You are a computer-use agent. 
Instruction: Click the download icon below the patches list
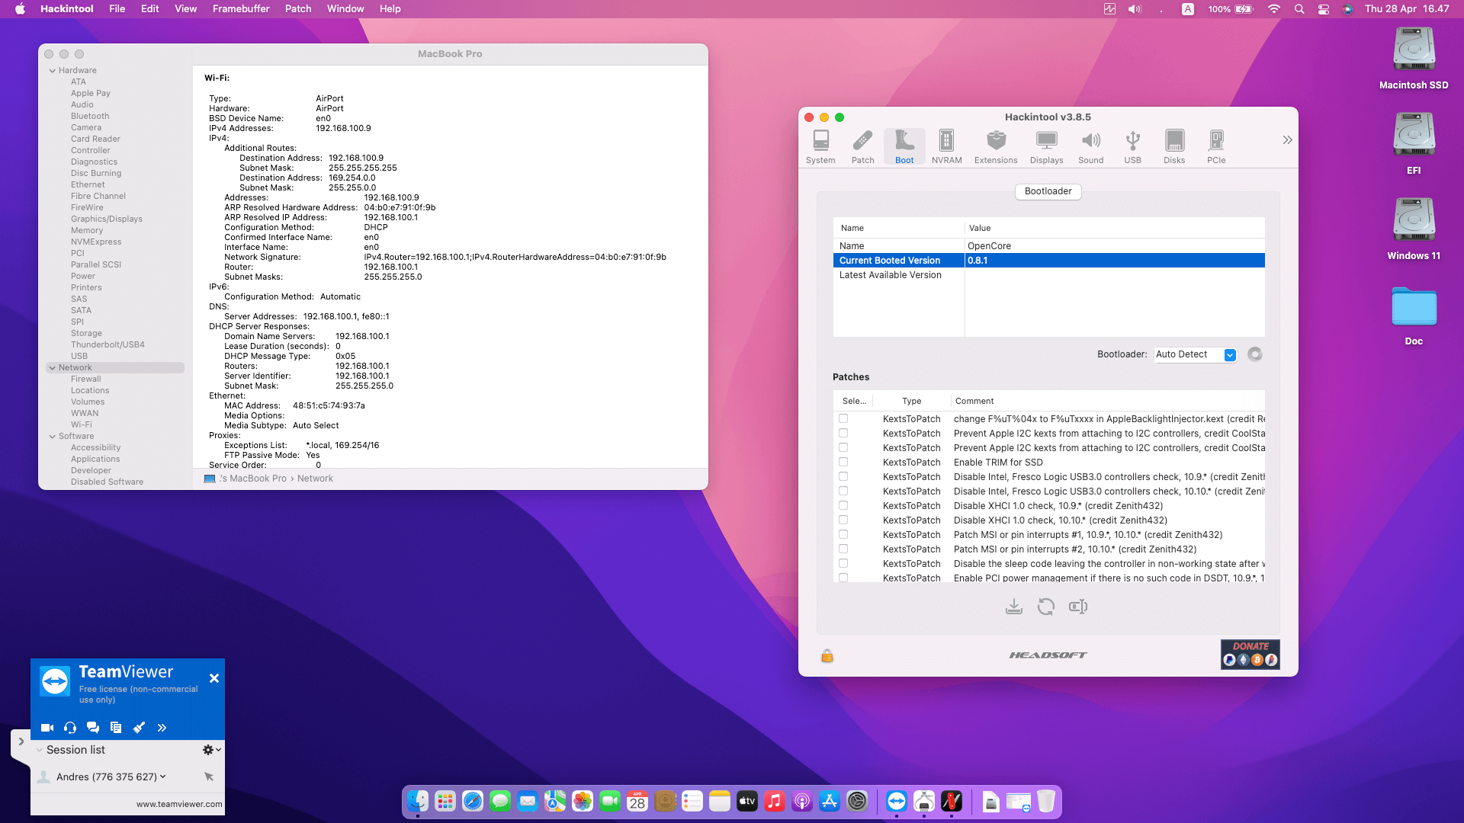[x=1013, y=607]
